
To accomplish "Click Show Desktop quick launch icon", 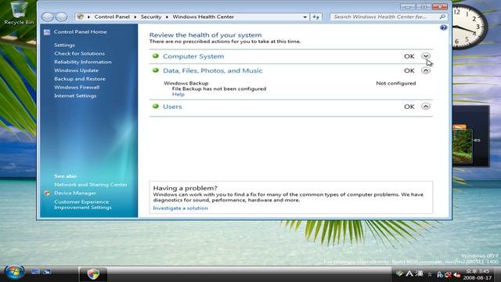I will pos(35,272).
